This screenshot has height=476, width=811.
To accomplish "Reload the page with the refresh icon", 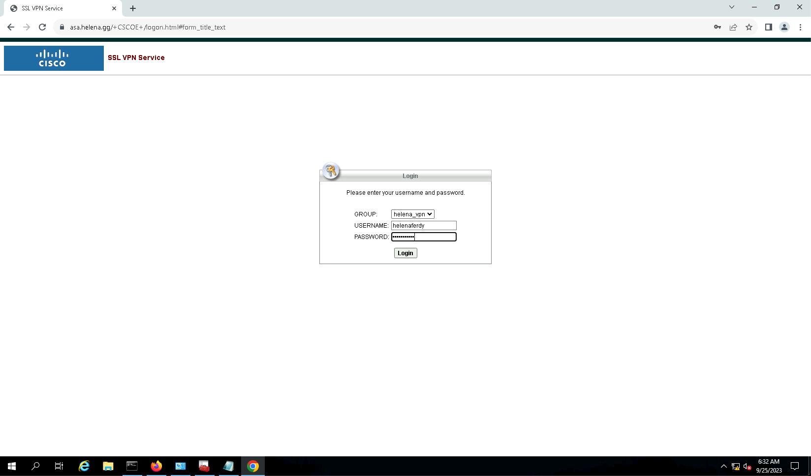I will click(x=42, y=27).
